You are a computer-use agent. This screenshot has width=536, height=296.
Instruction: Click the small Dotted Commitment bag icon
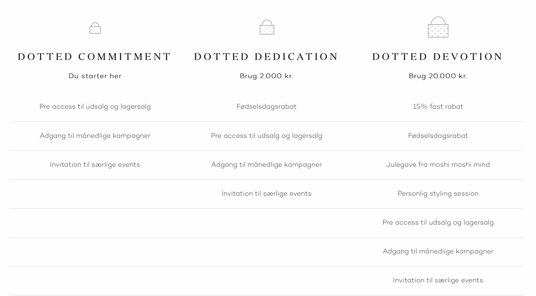tap(95, 28)
